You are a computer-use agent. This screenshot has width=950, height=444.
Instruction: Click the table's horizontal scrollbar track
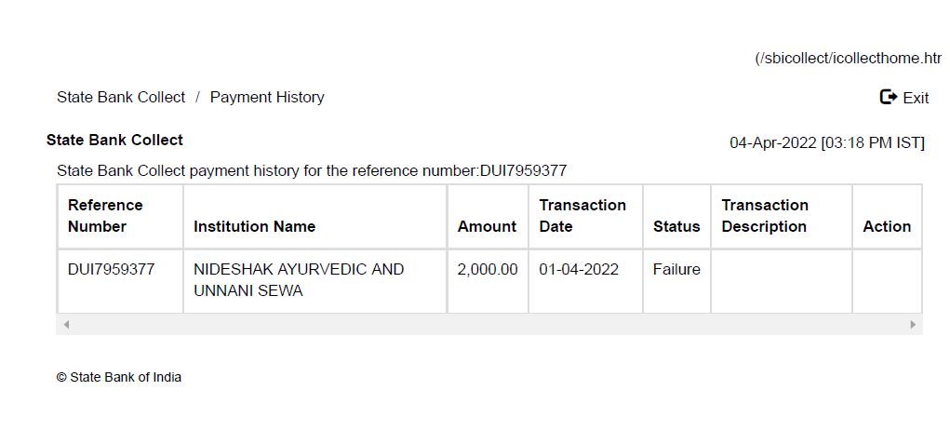pos(488,324)
